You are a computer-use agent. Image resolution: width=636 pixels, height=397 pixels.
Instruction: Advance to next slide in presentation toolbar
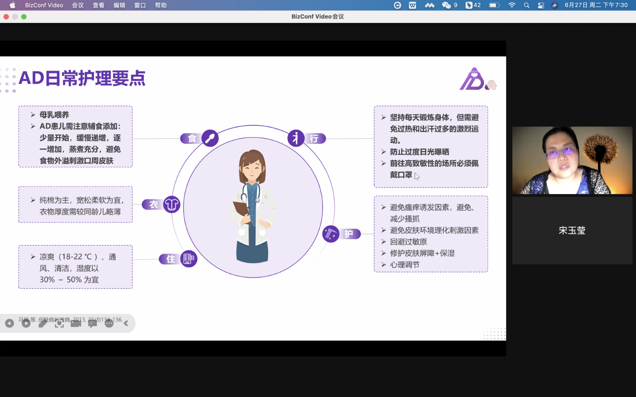[26, 324]
